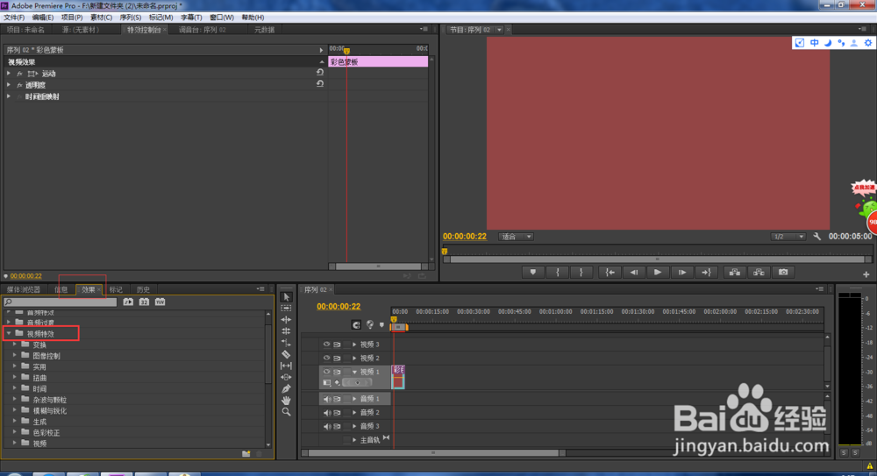Image resolution: width=877 pixels, height=476 pixels.
Task: Hide track 视频 2 with eye icon
Action: [326, 358]
